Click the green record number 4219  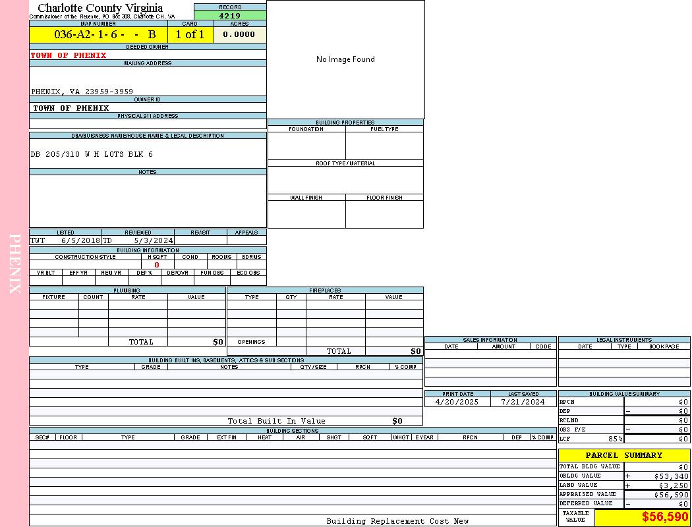tap(230, 16)
